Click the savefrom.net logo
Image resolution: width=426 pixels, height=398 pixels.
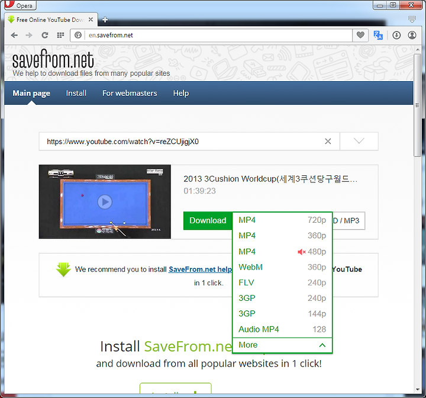click(x=53, y=59)
